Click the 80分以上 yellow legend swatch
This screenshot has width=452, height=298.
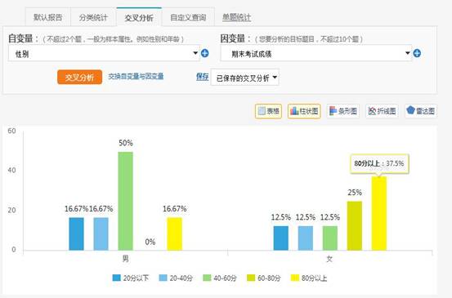(x=295, y=278)
